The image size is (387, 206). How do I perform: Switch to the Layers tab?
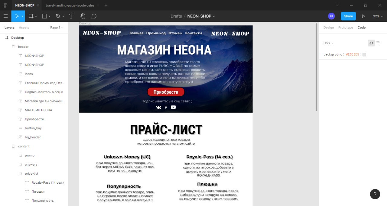tap(9, 27)
